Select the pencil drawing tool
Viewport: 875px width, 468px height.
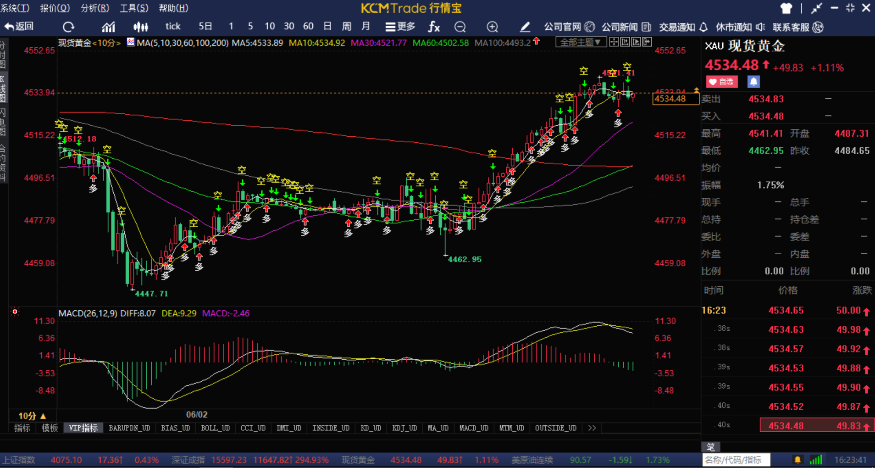525,27
